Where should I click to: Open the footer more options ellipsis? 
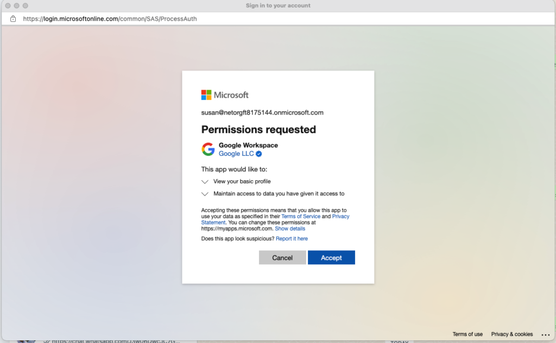click(546, 334)
